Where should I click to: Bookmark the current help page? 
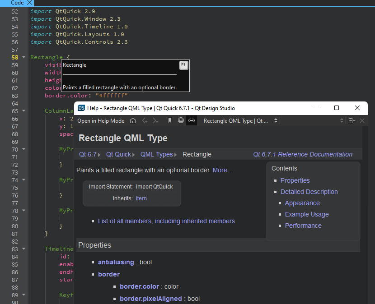click(169, 120)
